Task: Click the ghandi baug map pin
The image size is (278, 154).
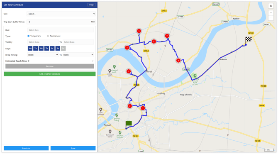Action: 117,115
